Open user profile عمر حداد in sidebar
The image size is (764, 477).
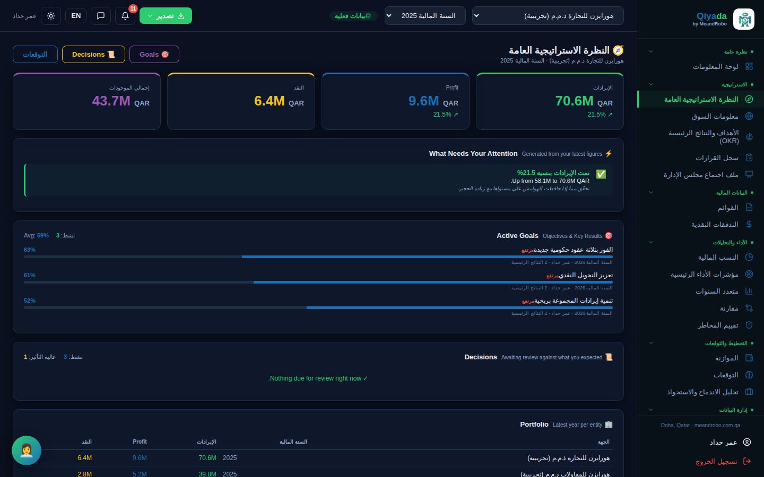[x=730, y=442]
